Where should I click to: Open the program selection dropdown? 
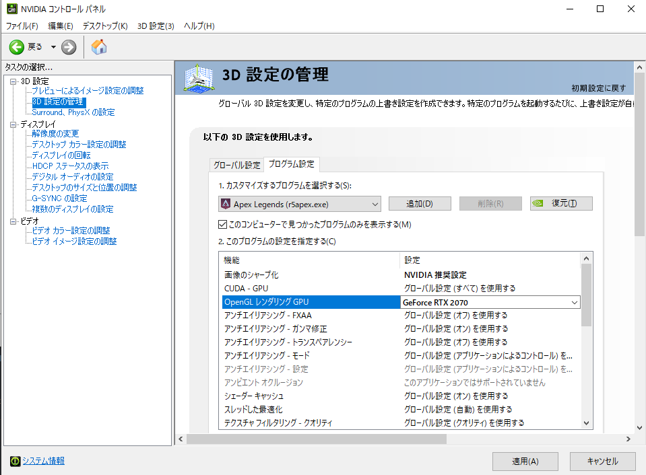coord(374,203)
